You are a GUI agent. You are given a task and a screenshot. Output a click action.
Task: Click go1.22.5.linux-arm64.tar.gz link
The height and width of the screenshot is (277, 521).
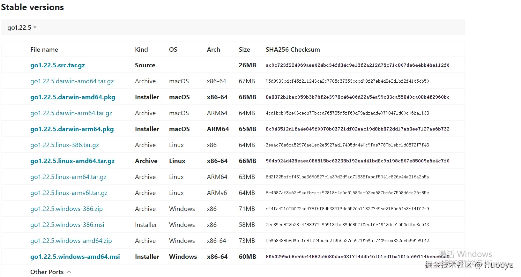(x=68, y=177)
